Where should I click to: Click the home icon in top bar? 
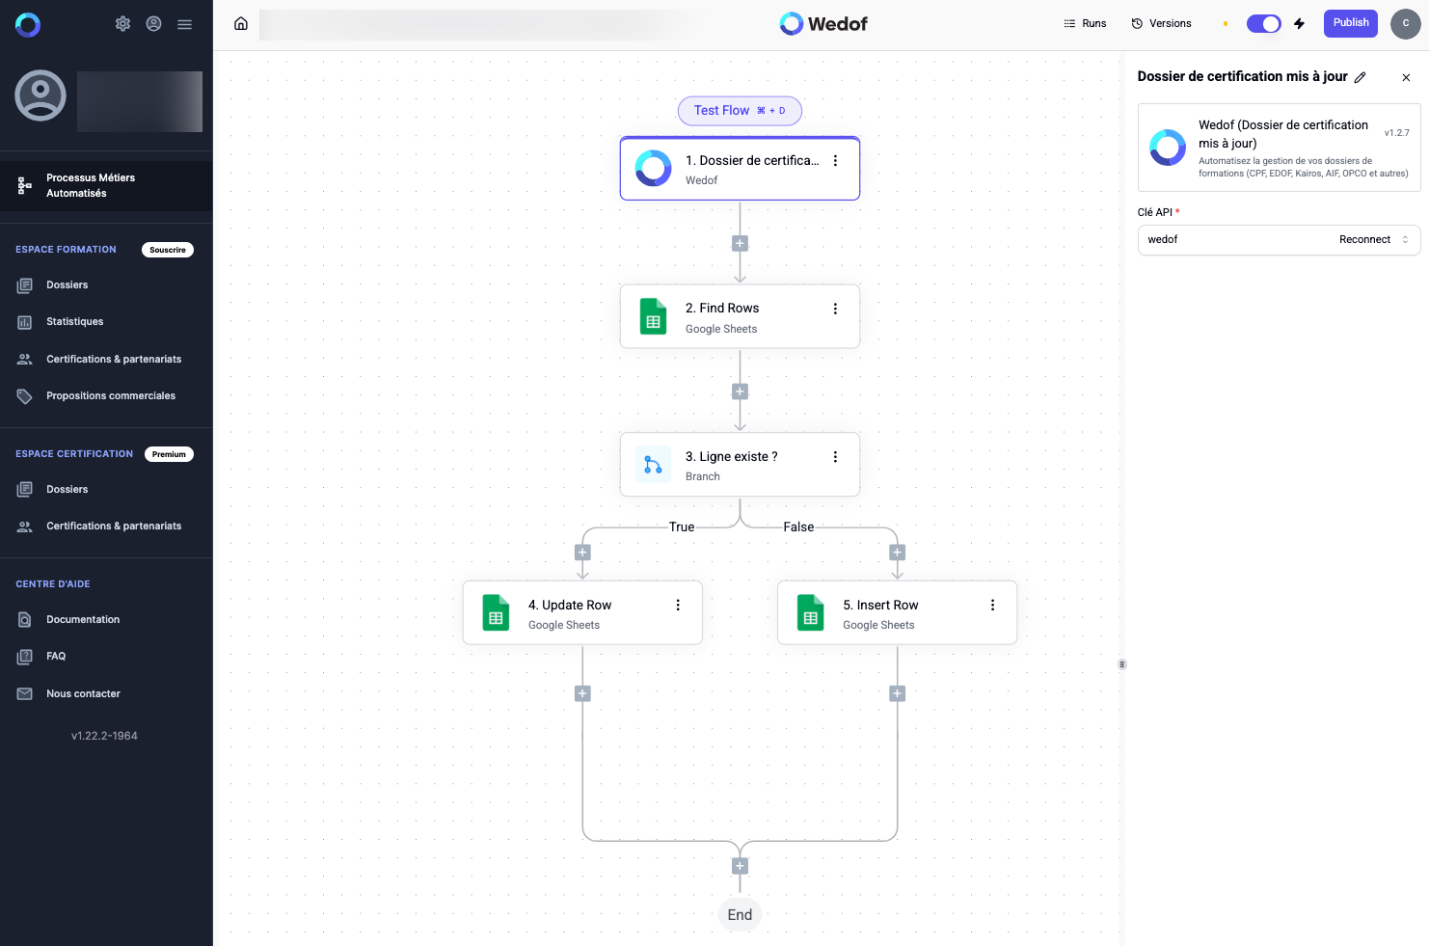pos(241,24)
